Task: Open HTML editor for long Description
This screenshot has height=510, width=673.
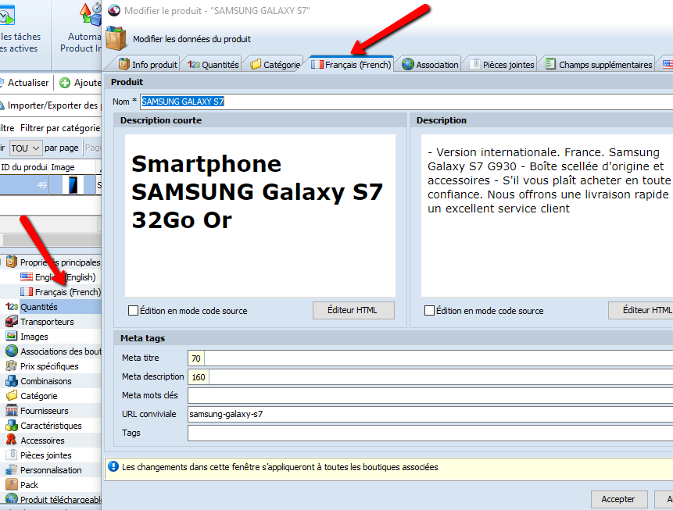Action: pyautogui.click(x=640, y=310)
